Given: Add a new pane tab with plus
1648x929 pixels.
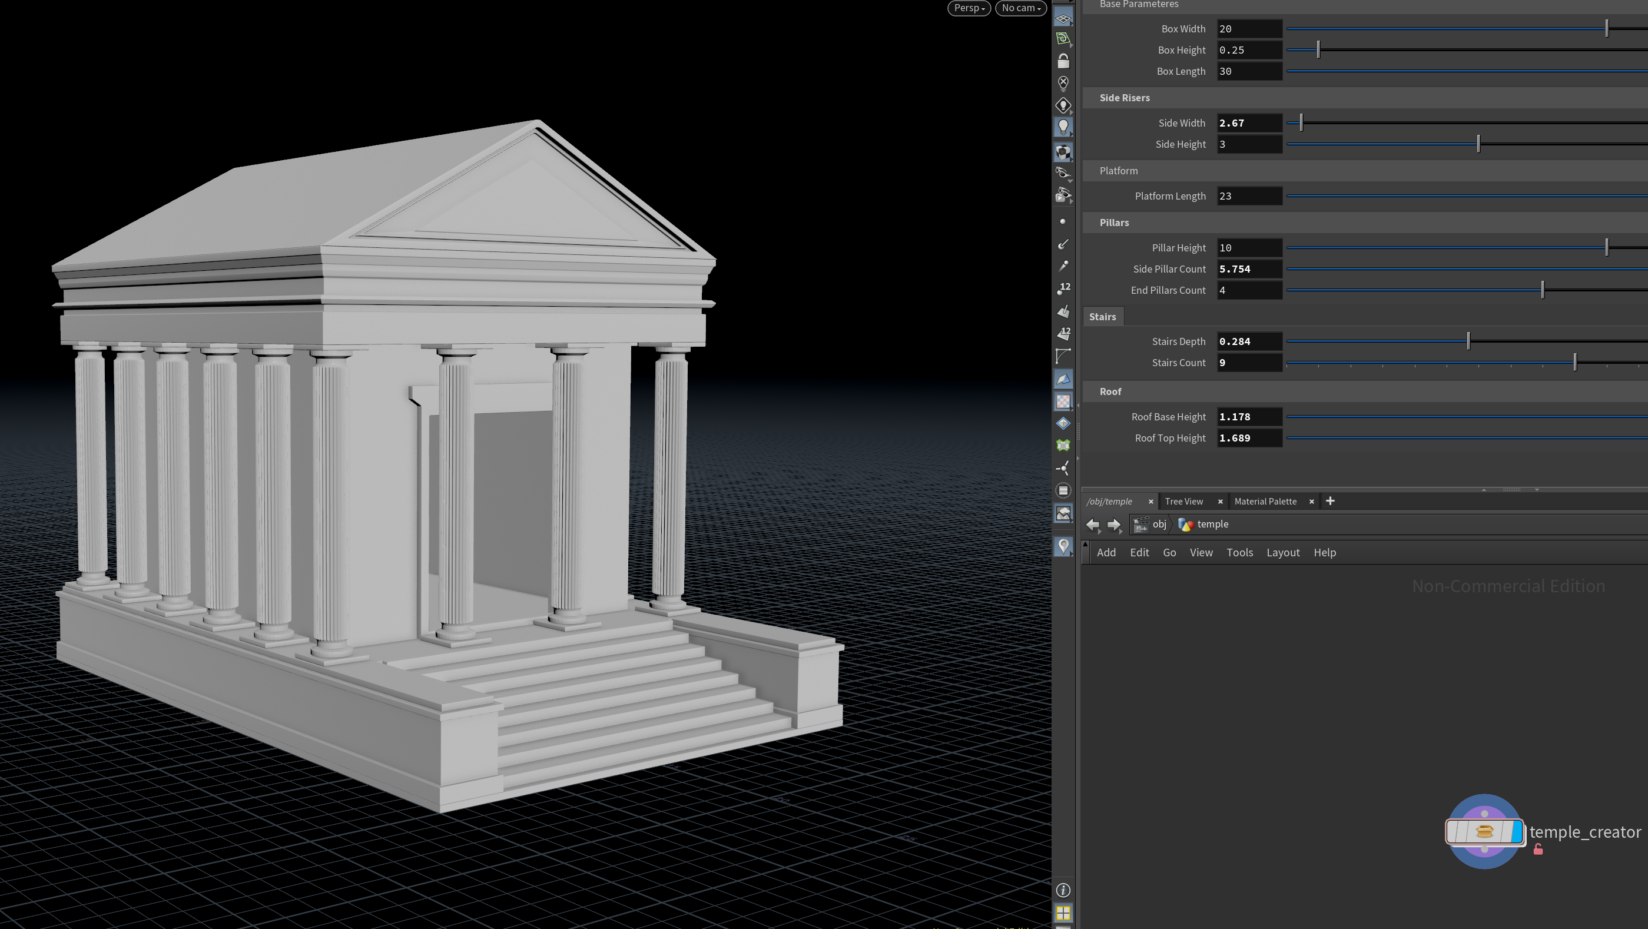Looking at the screenshot, I should pos(1330,501).
